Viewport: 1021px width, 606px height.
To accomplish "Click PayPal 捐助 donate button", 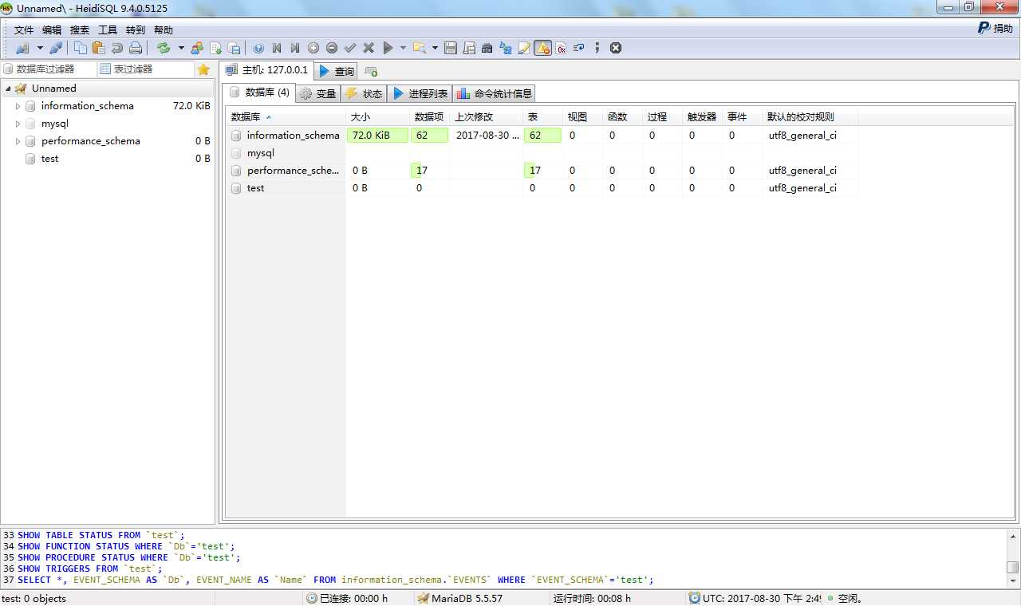I will click(x=995, y=28).
